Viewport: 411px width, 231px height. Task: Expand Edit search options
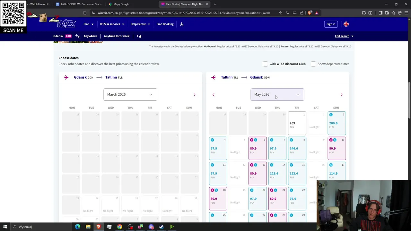[344, 36]
